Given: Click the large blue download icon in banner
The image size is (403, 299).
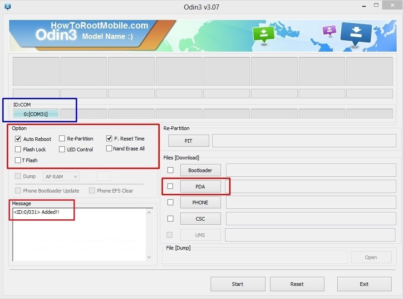Looking at the screenshot, I should 356,34.
